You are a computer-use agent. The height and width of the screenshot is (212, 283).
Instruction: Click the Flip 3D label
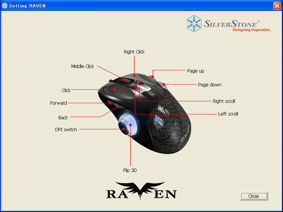tap(130, 170)
